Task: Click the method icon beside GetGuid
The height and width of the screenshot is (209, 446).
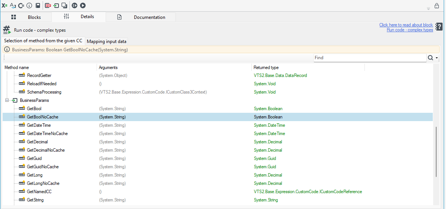Action: click(x=22, y=158)
